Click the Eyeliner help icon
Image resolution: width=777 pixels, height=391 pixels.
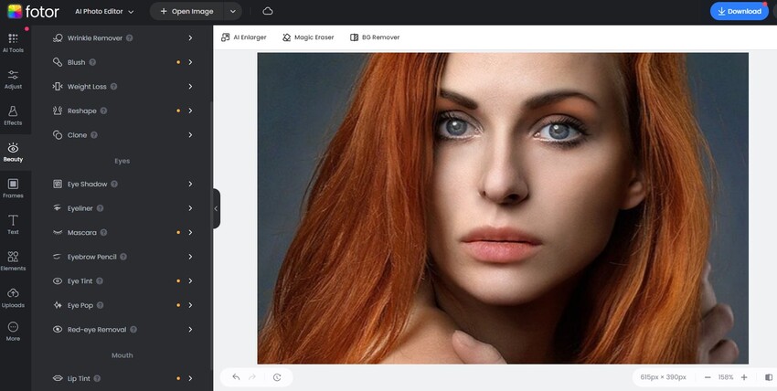101,208
